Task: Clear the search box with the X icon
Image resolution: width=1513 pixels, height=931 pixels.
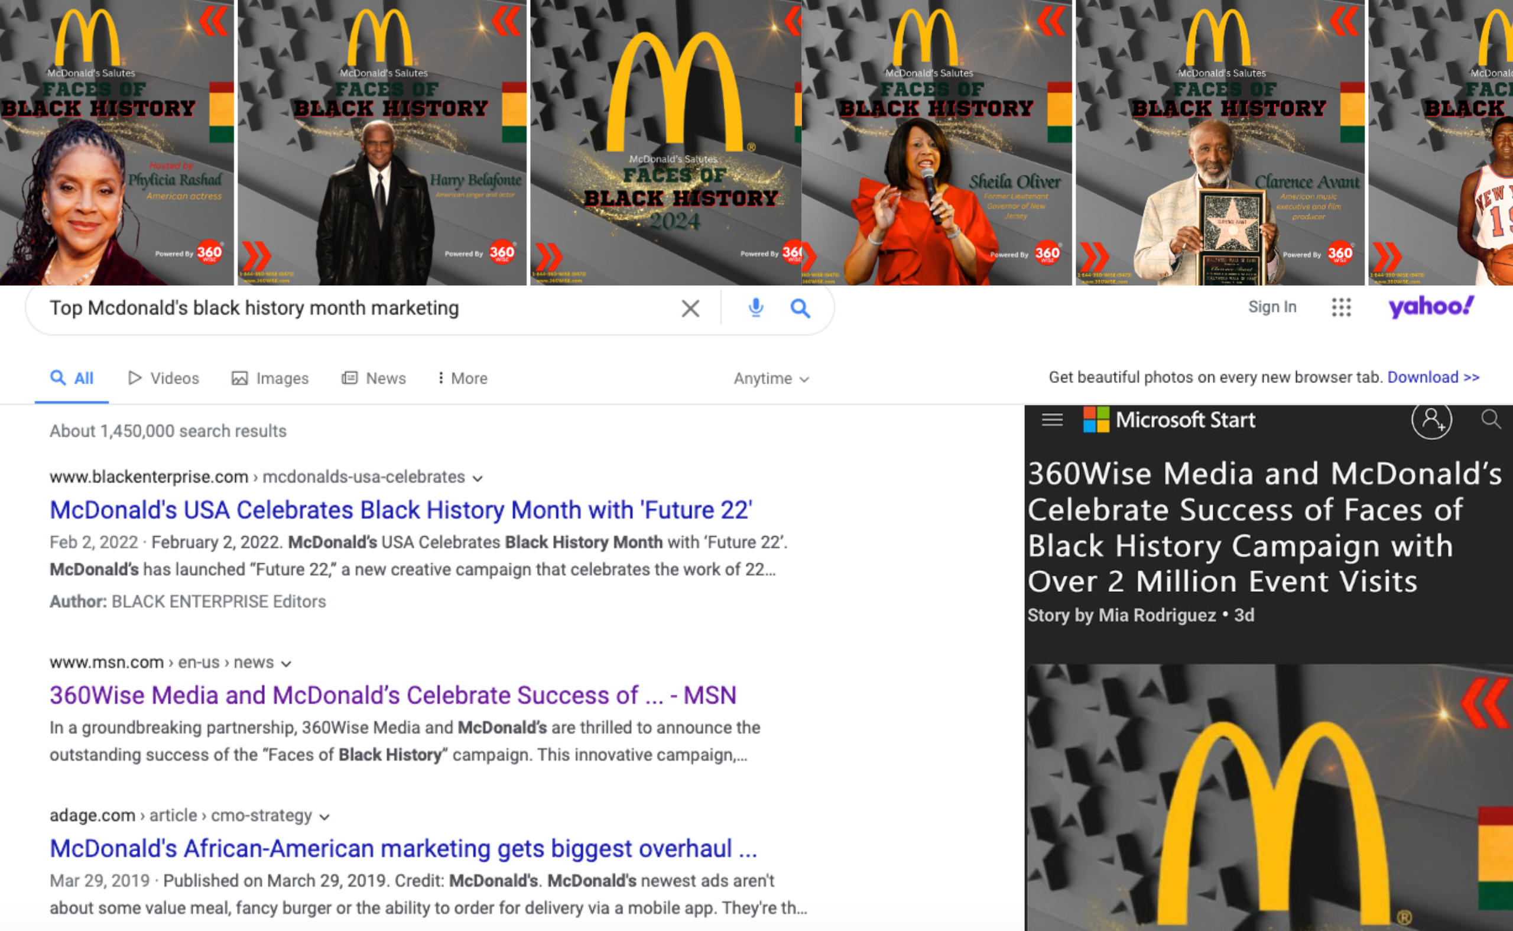Action: tap(690, 308)
